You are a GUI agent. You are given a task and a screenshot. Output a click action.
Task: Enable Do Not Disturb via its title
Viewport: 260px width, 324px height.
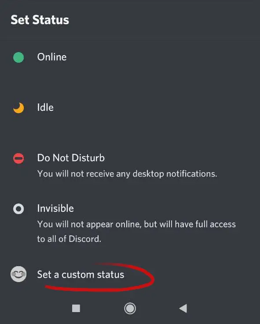(x=71, y=158)
